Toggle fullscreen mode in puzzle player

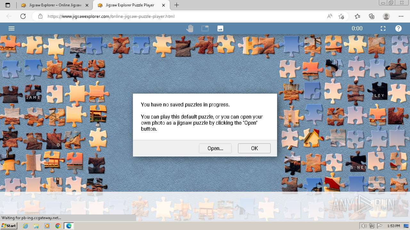pyautogui.click(x=383, y=28)
